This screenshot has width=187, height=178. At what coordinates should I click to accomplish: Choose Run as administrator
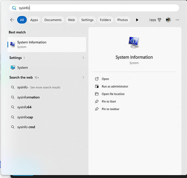(x=115, y=87)
